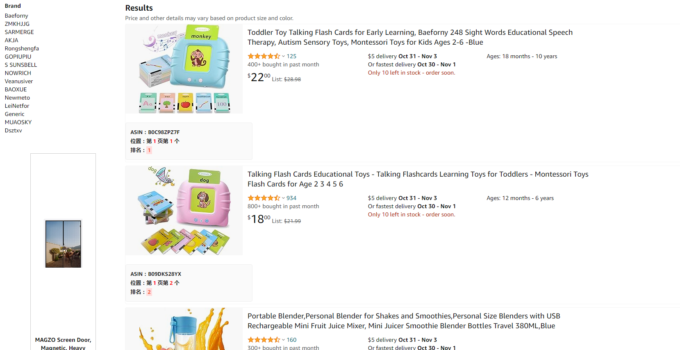680x350 pixels.
Task: Open the rating breakdown arrow beside 160 reviews
Action: click(283, 340)
